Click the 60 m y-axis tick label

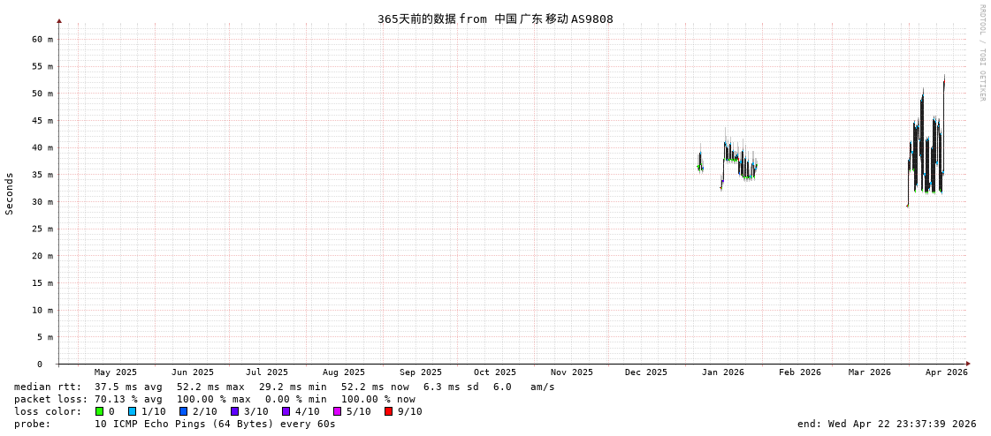[43, 39]
